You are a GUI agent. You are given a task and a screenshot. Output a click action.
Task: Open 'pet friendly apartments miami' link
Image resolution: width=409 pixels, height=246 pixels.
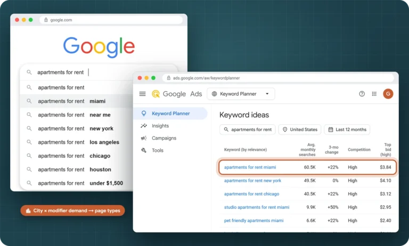tap(253, 220)
